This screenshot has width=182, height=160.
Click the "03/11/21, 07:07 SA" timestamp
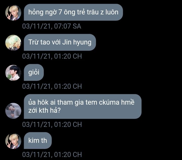(x=52, y=26)
